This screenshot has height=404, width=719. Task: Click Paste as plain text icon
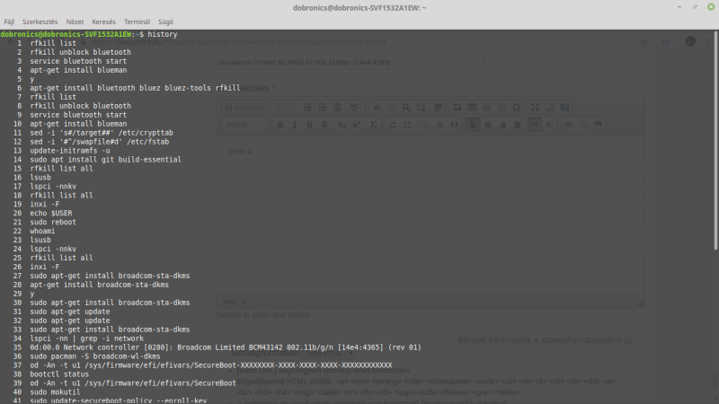tap(323, 107)
